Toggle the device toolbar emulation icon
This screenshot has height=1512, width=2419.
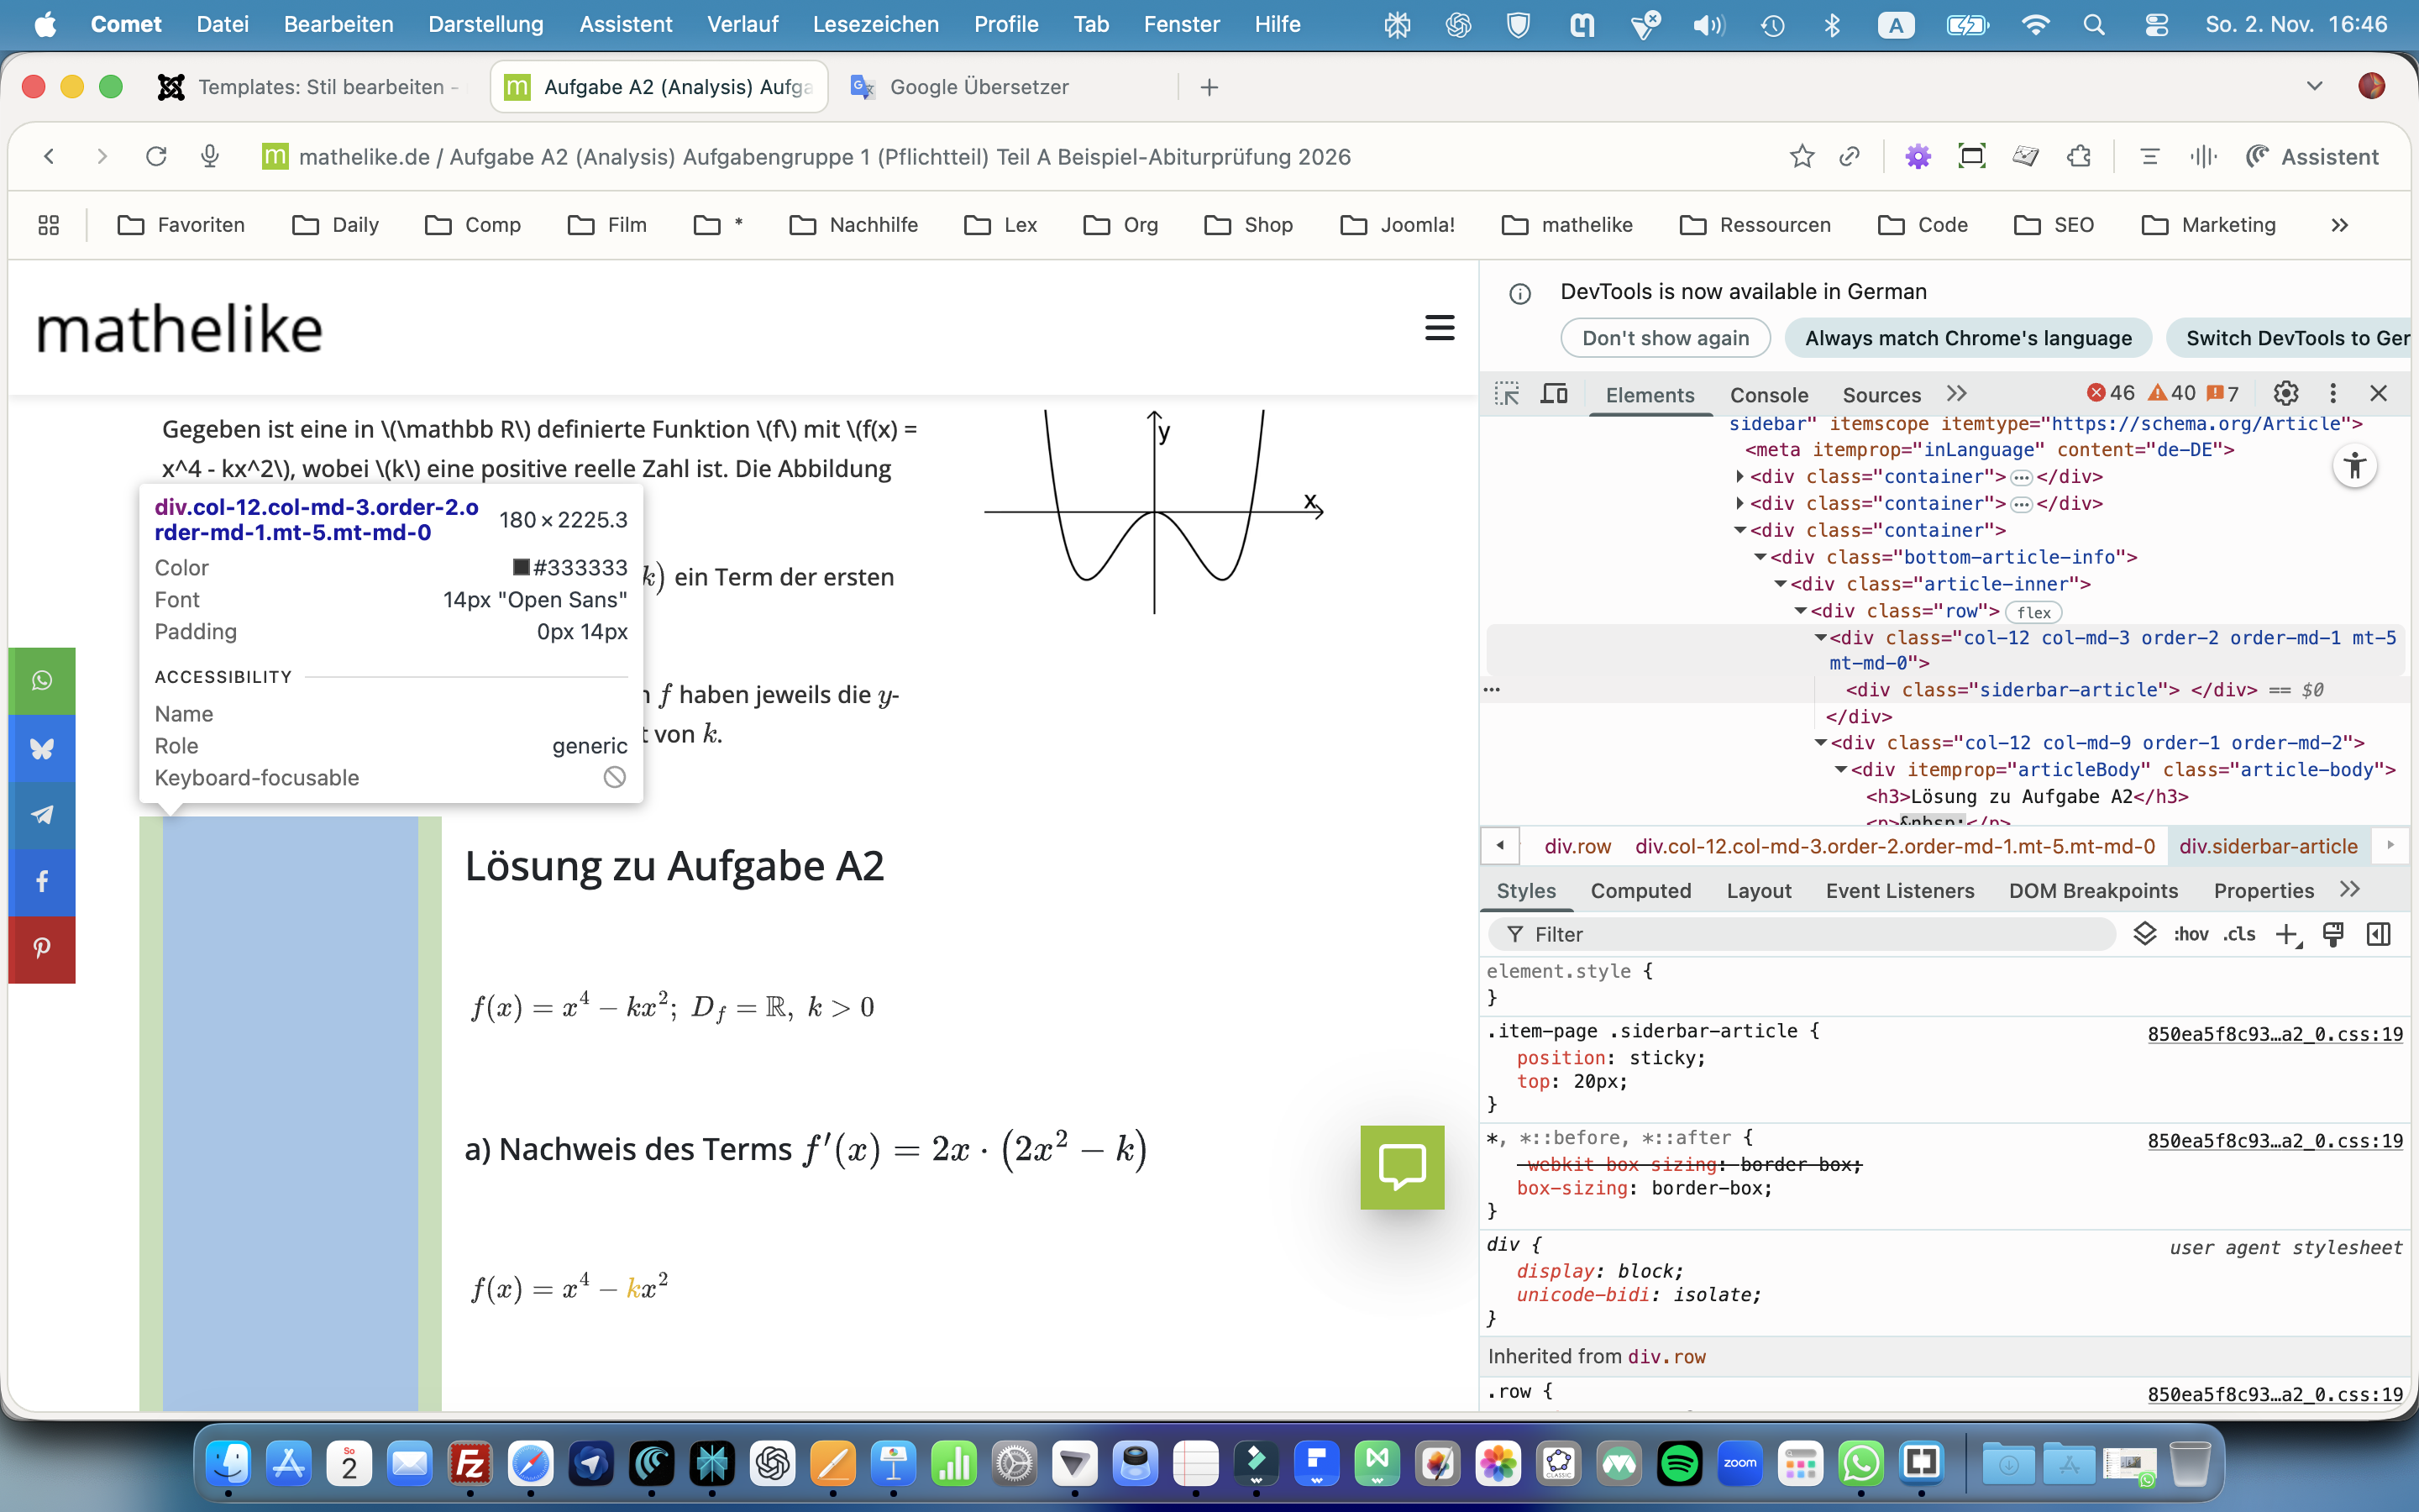(x=1553, y=393)
